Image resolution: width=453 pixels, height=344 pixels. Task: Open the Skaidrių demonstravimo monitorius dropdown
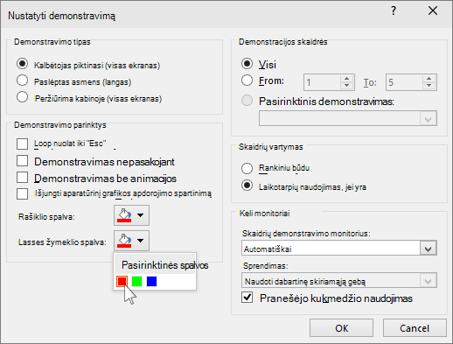tap(428, 249)
